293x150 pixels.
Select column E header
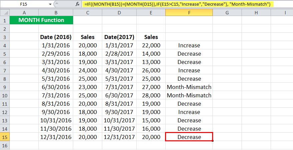click(x=151, y=12)
